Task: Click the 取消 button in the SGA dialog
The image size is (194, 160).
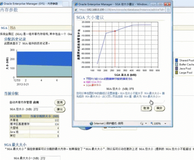Action: pyautogui.click(x=146, y=108)
